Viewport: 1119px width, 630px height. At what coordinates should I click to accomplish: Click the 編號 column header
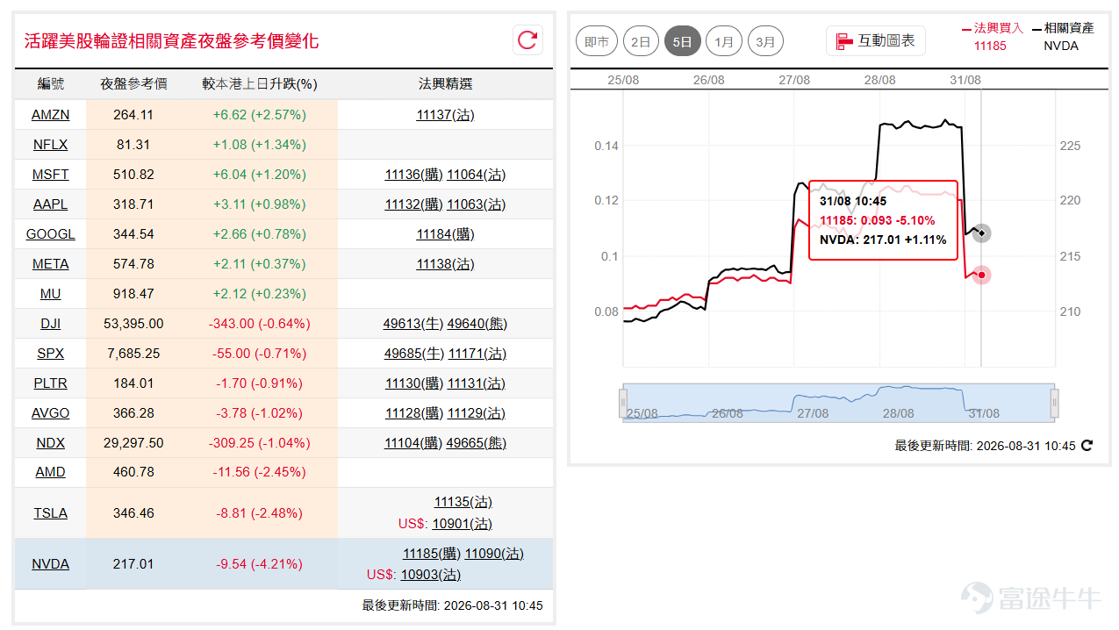pos(50,84)
